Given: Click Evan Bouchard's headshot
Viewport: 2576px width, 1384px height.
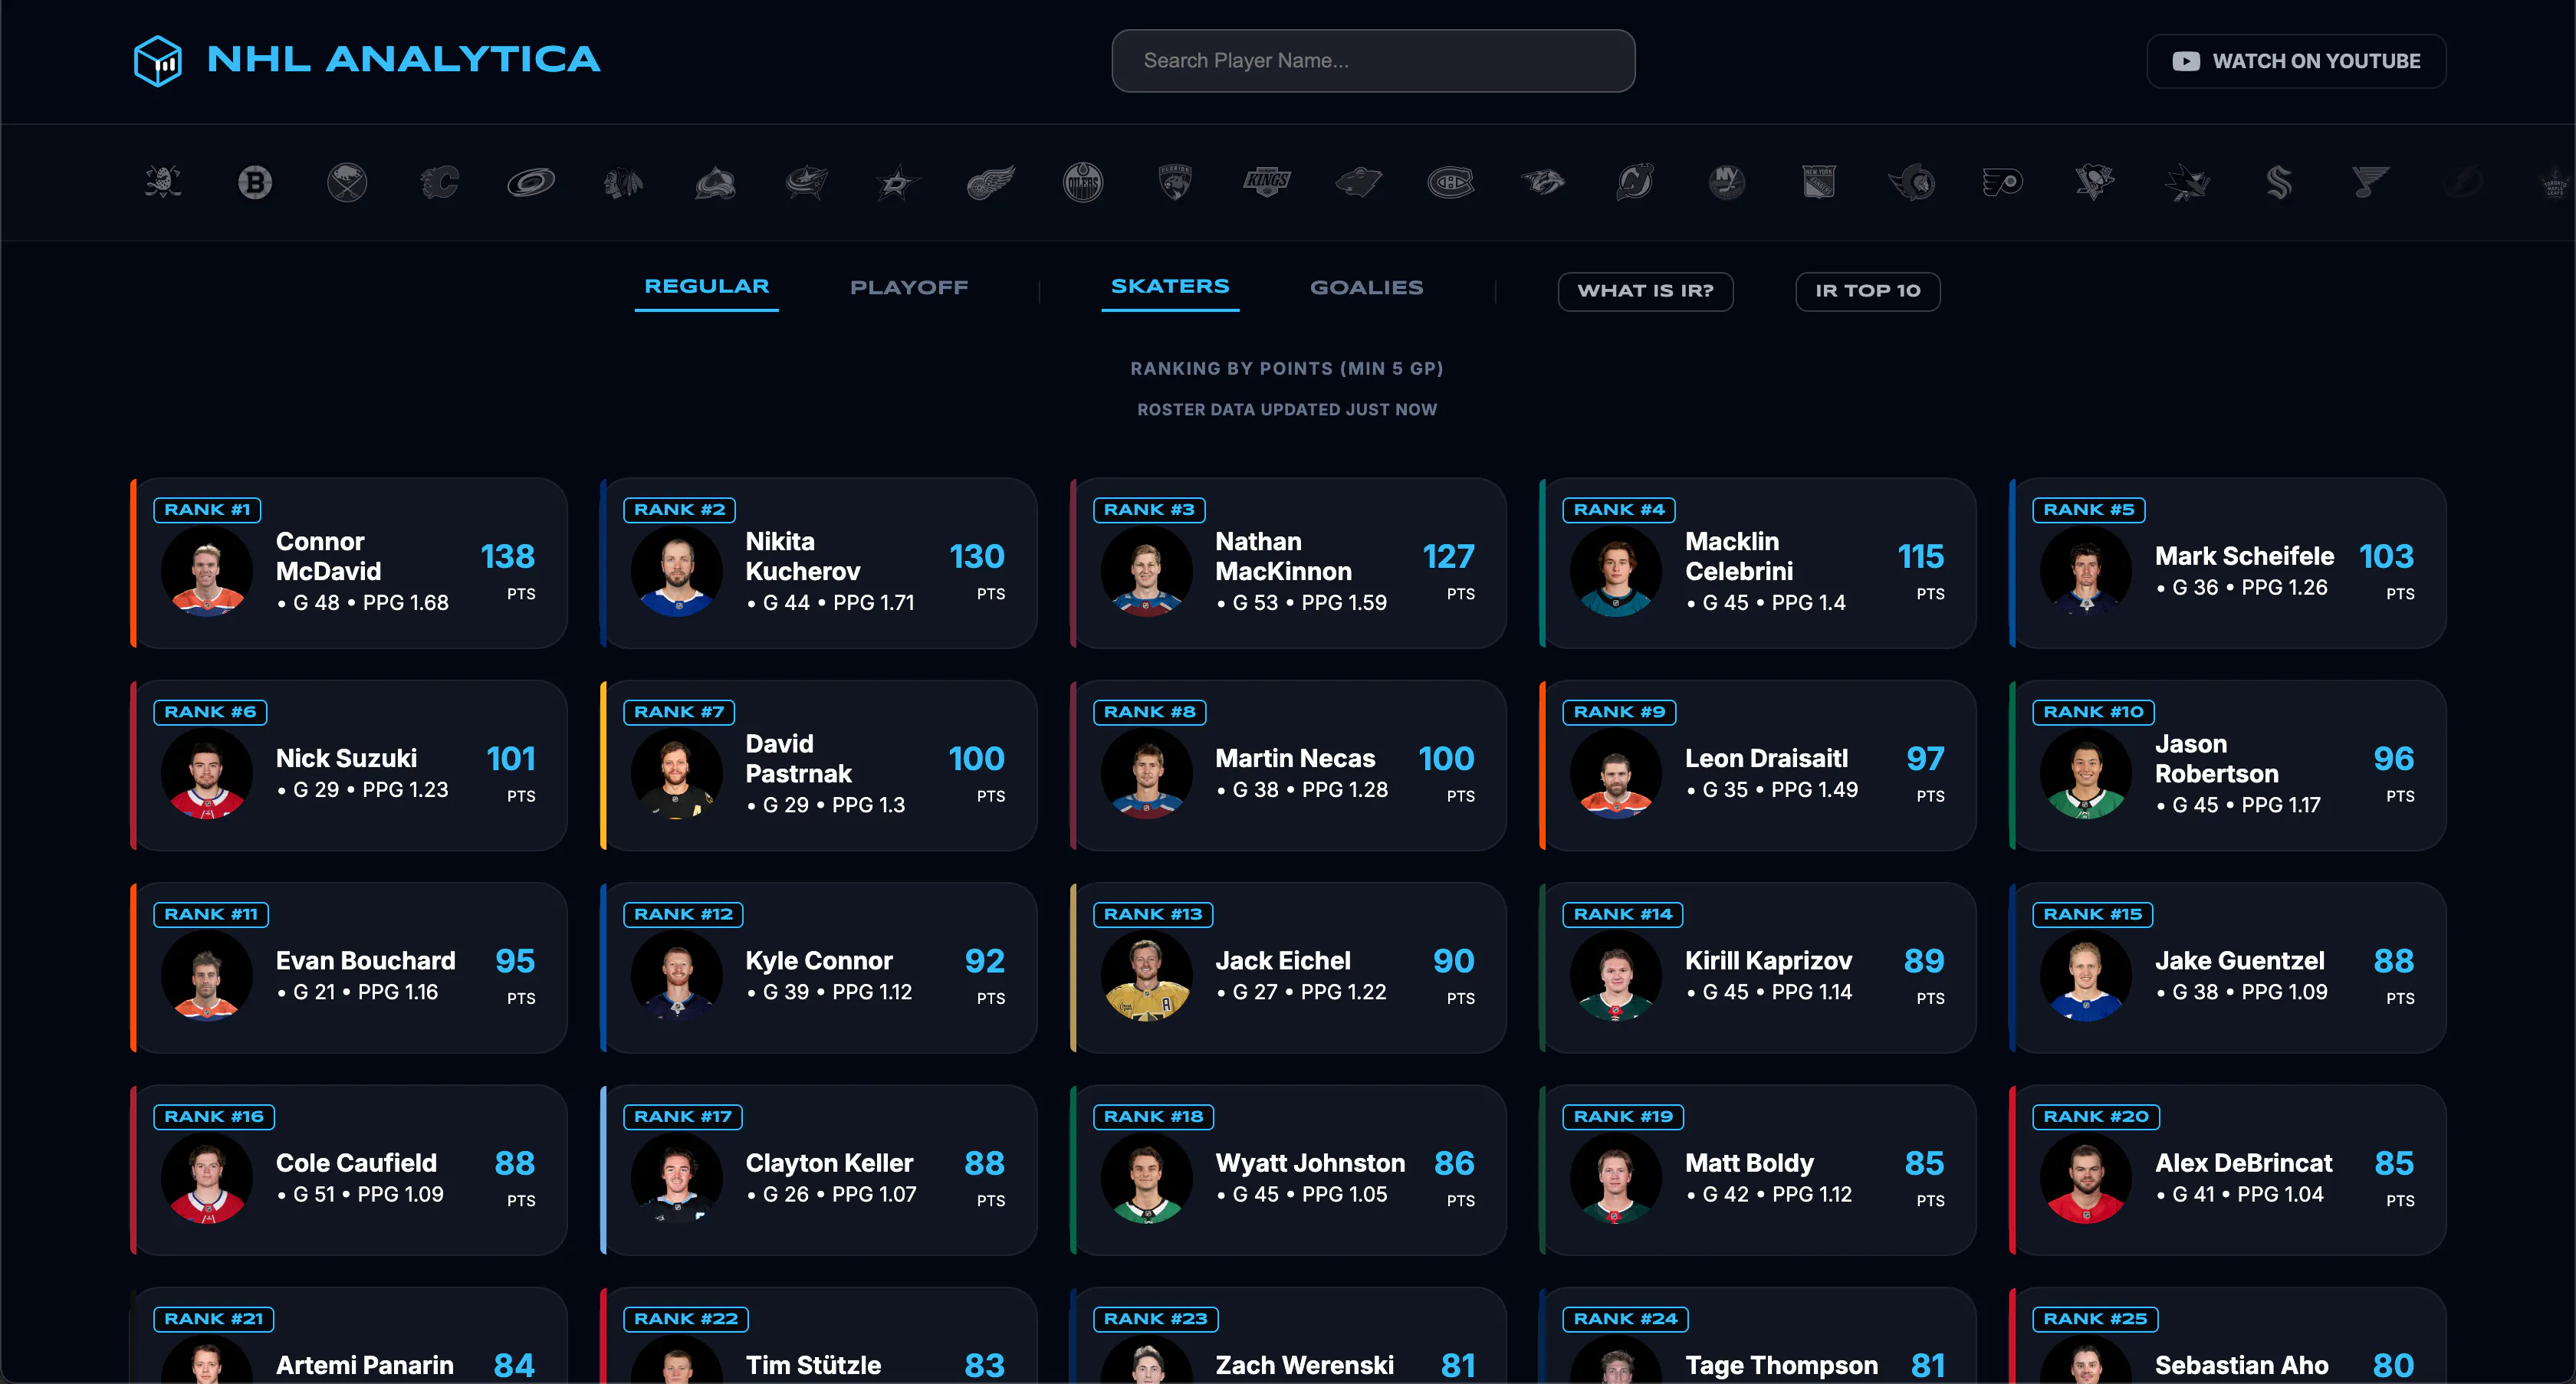Looking at the screenshot, I should 207,976.
